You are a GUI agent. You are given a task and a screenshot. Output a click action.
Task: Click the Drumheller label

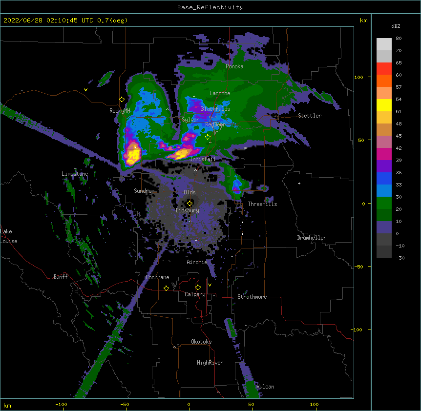click(312, 238)
